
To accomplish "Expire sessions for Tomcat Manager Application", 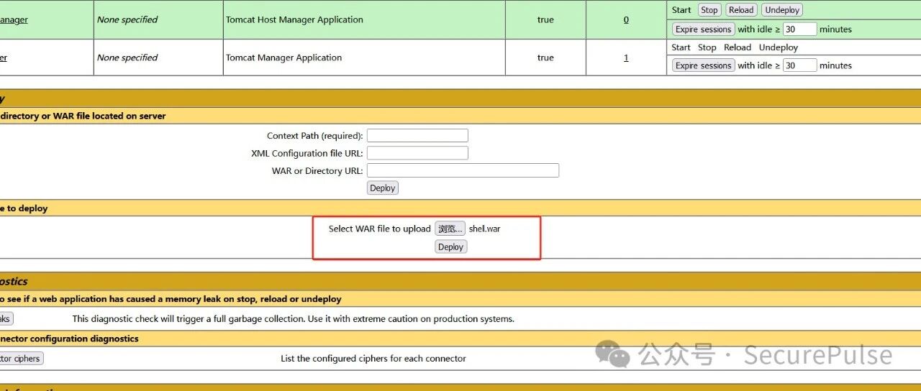I will click(x=703, y=65).
